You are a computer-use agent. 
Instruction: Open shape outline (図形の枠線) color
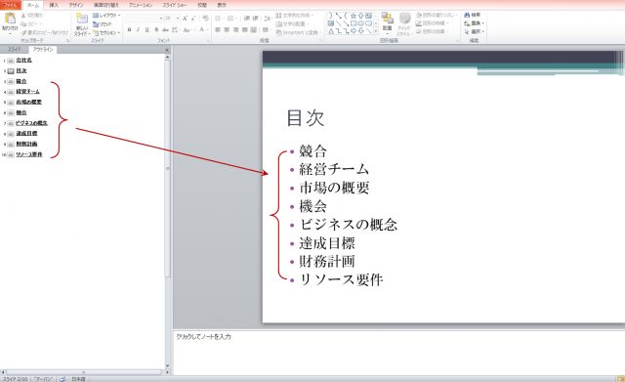tap(433, 23)
